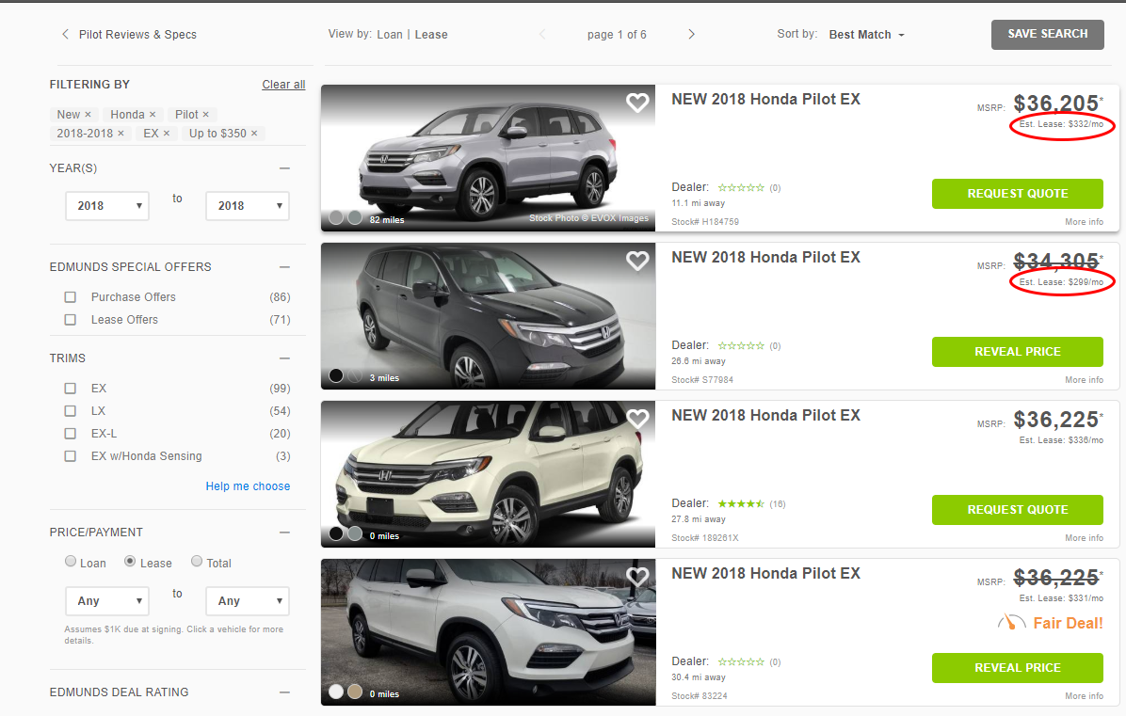1126x716 pixels.
Task: Clear all active filters
Action: 283,85
